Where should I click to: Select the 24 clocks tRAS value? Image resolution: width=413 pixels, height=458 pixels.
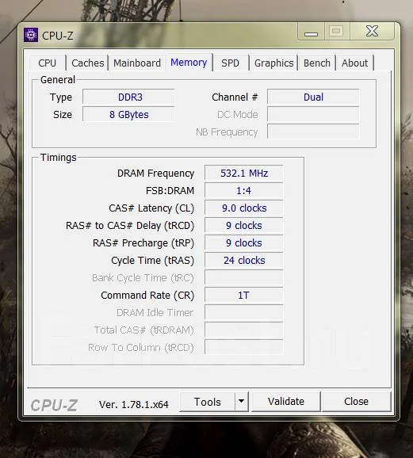click(x=244, y=260)
